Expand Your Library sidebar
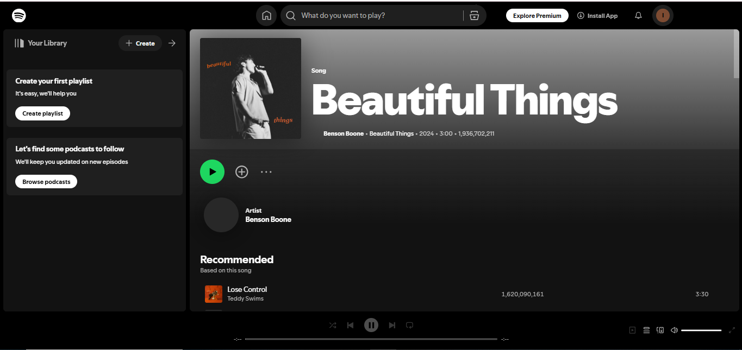This screenshot has width=742, height=350. point(172,43)
